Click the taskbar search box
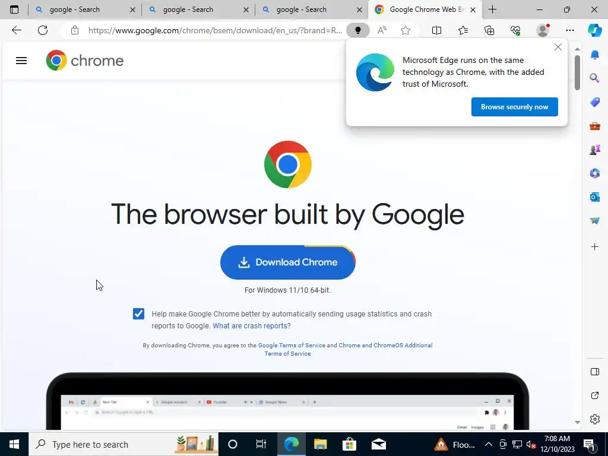The width and height of the screenshot is (608, 456). [x=123, y=444]
